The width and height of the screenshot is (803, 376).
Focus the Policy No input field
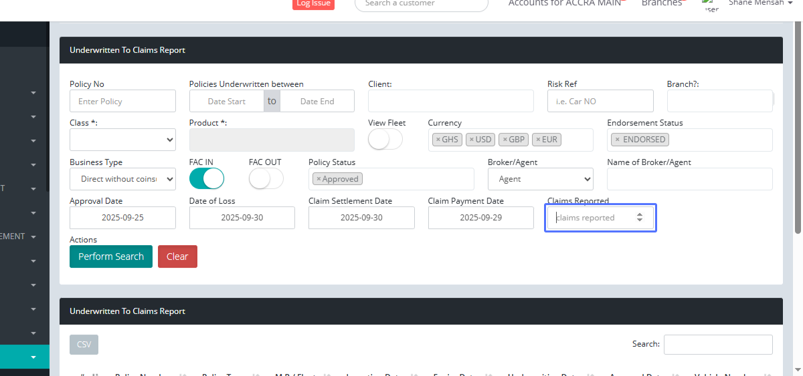point(122,102)
